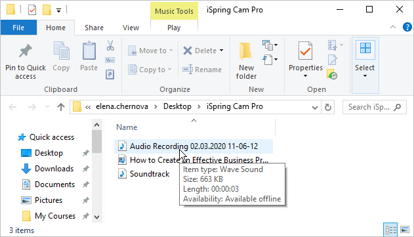This screenshot has width=414, height=237.
Task: Switch to the View tab
Action: tap(131, 28)
